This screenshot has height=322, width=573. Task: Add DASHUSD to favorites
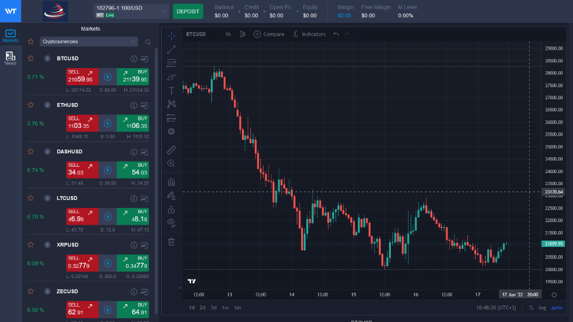click(31, 151)
